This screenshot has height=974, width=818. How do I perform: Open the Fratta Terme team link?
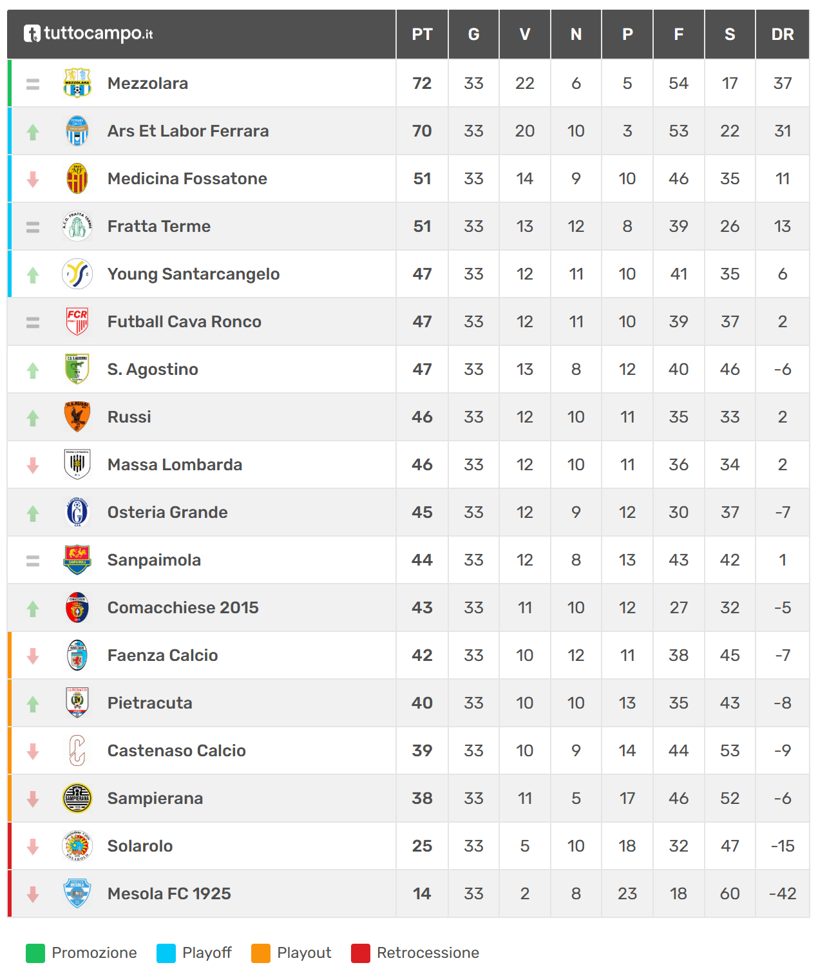point(159,226)
